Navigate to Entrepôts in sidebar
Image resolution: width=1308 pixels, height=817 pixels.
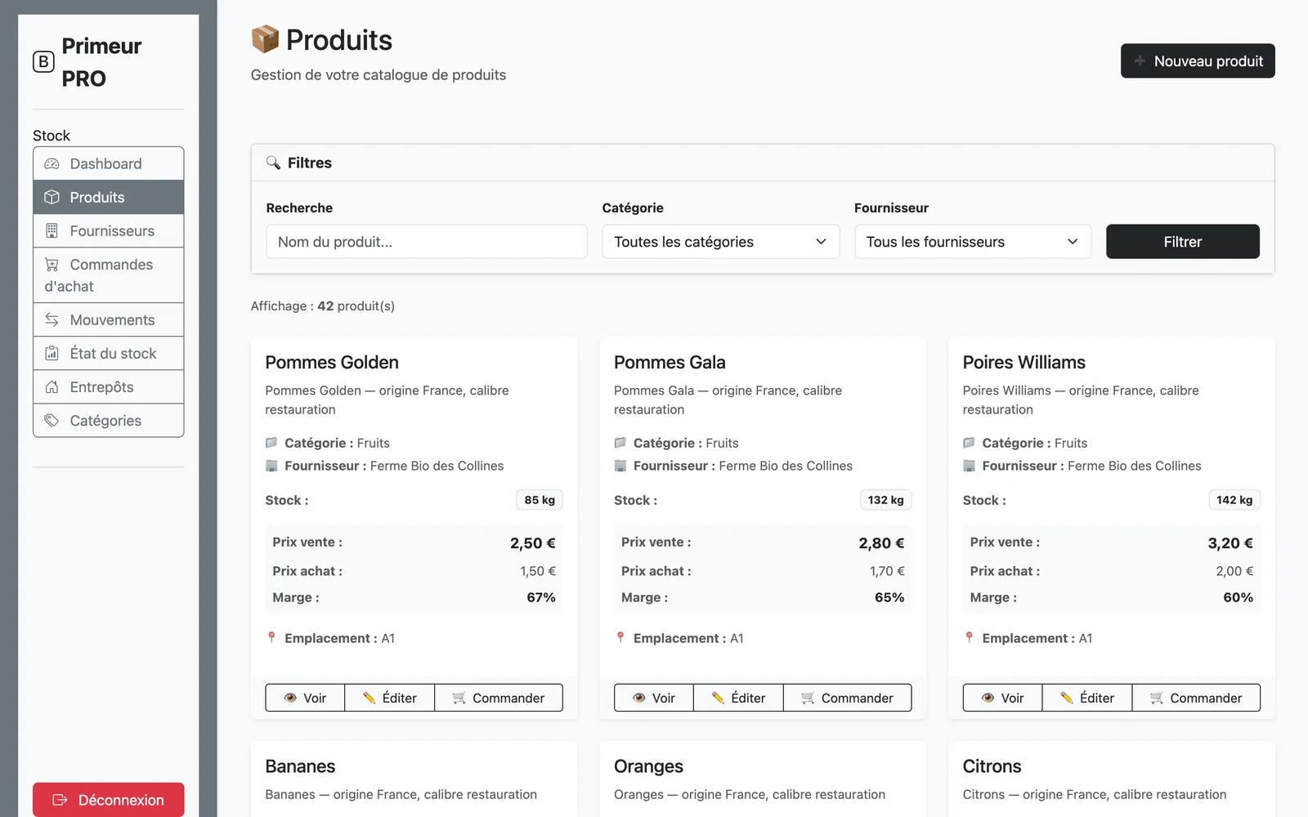pyautogui.click(x=109, y=386)
